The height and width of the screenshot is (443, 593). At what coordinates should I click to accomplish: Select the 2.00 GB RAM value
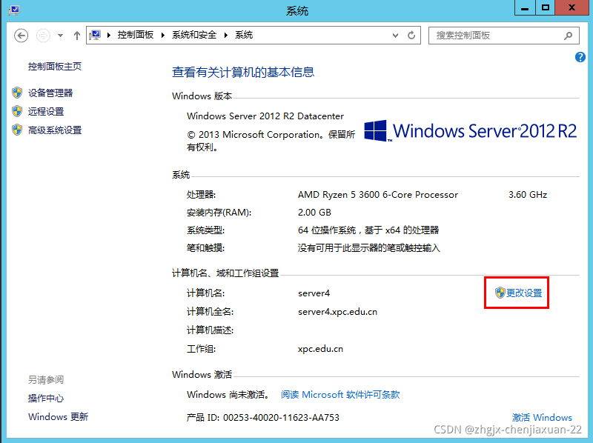point(314,213)
